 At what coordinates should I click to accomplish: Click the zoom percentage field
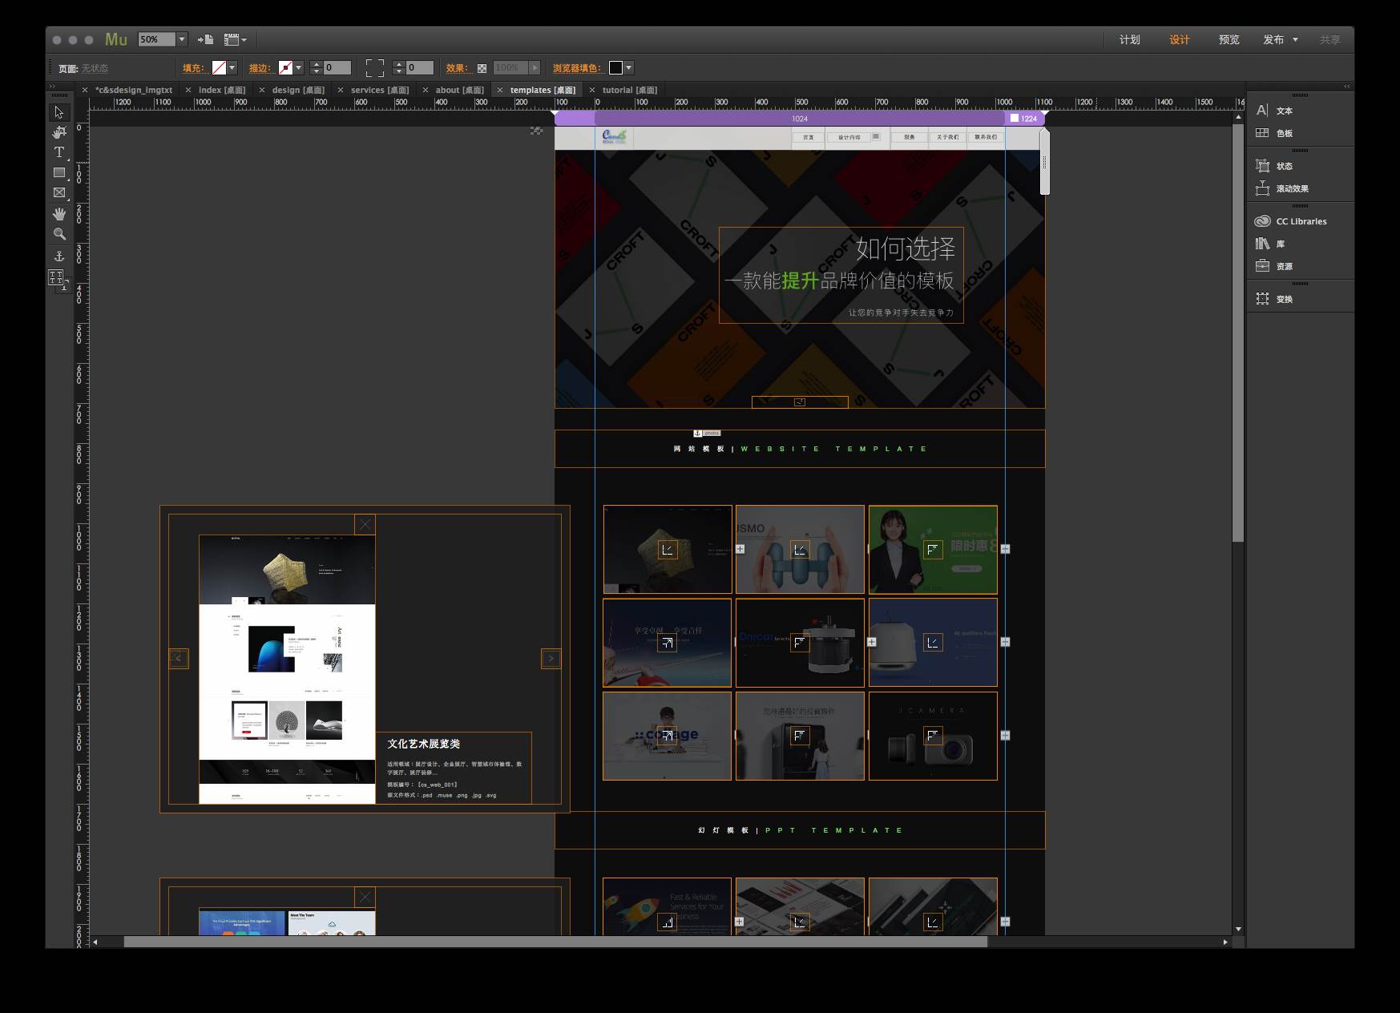[157, 39]
